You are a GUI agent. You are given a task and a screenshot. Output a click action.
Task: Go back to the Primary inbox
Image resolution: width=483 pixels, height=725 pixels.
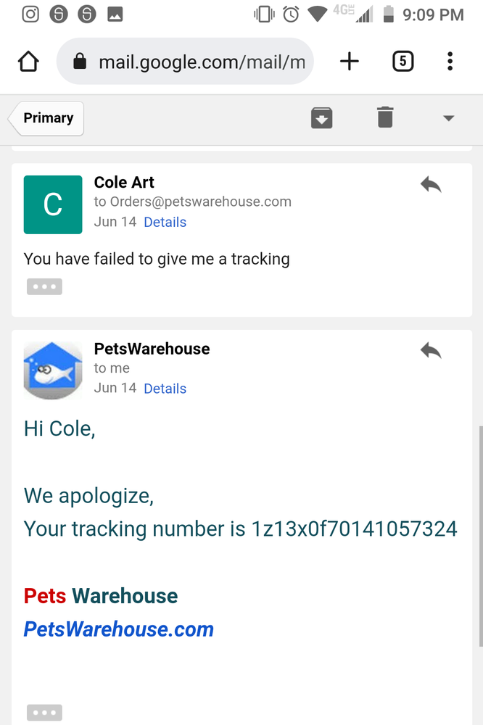coord(47,118)
